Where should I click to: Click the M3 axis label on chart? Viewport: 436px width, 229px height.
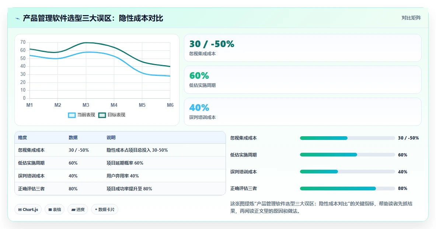(86, 105)
